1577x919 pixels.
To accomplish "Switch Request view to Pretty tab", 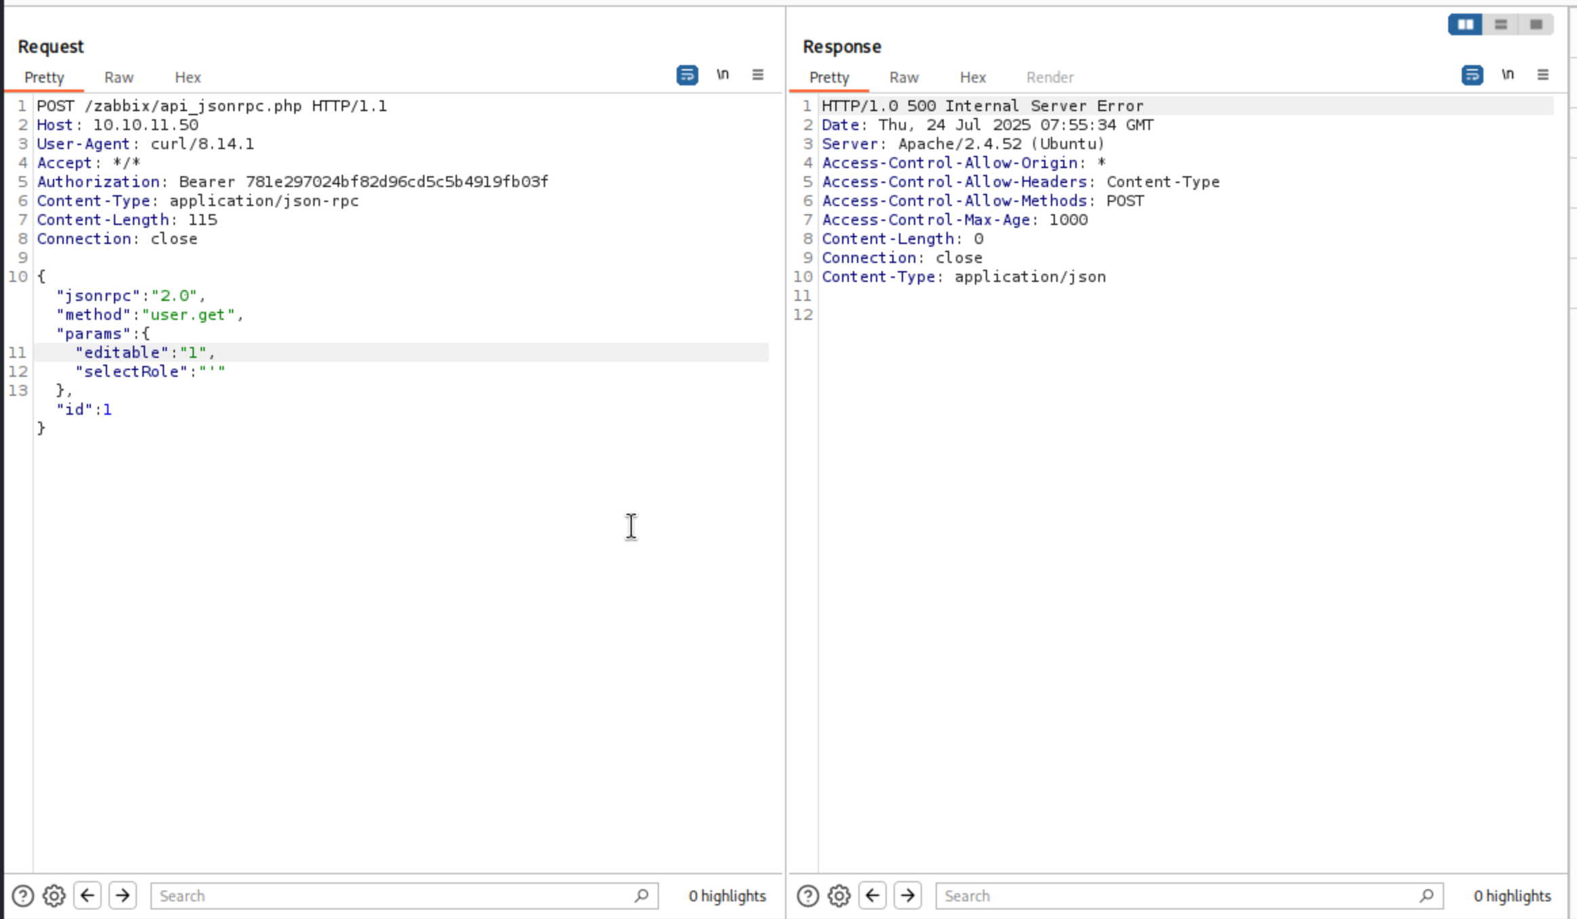I will click(44, 77).
